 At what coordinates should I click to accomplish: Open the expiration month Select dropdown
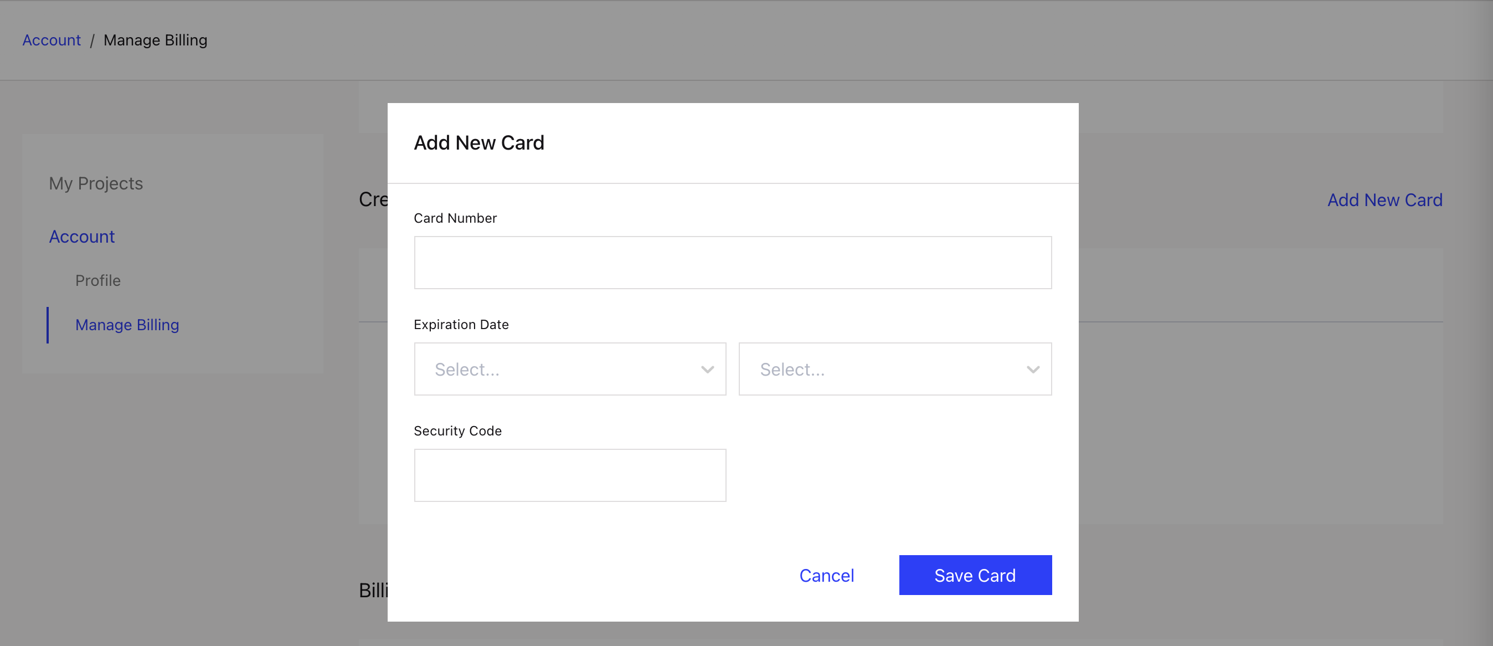point(570,369)
